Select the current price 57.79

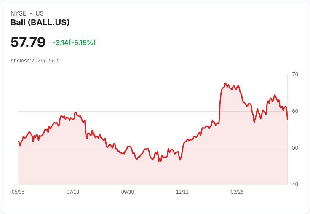28,42
